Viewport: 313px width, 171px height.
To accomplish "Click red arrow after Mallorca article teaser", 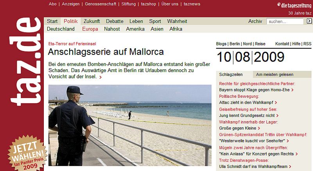I will pyautogui.click(x=101, y=77).
